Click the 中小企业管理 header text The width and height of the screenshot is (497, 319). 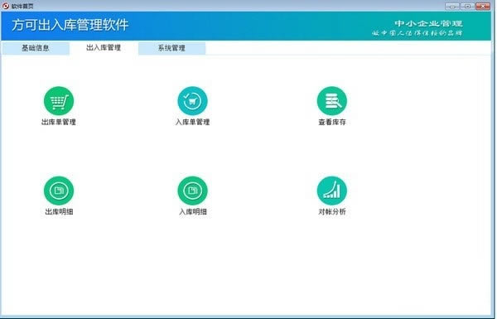coord(428,23)
